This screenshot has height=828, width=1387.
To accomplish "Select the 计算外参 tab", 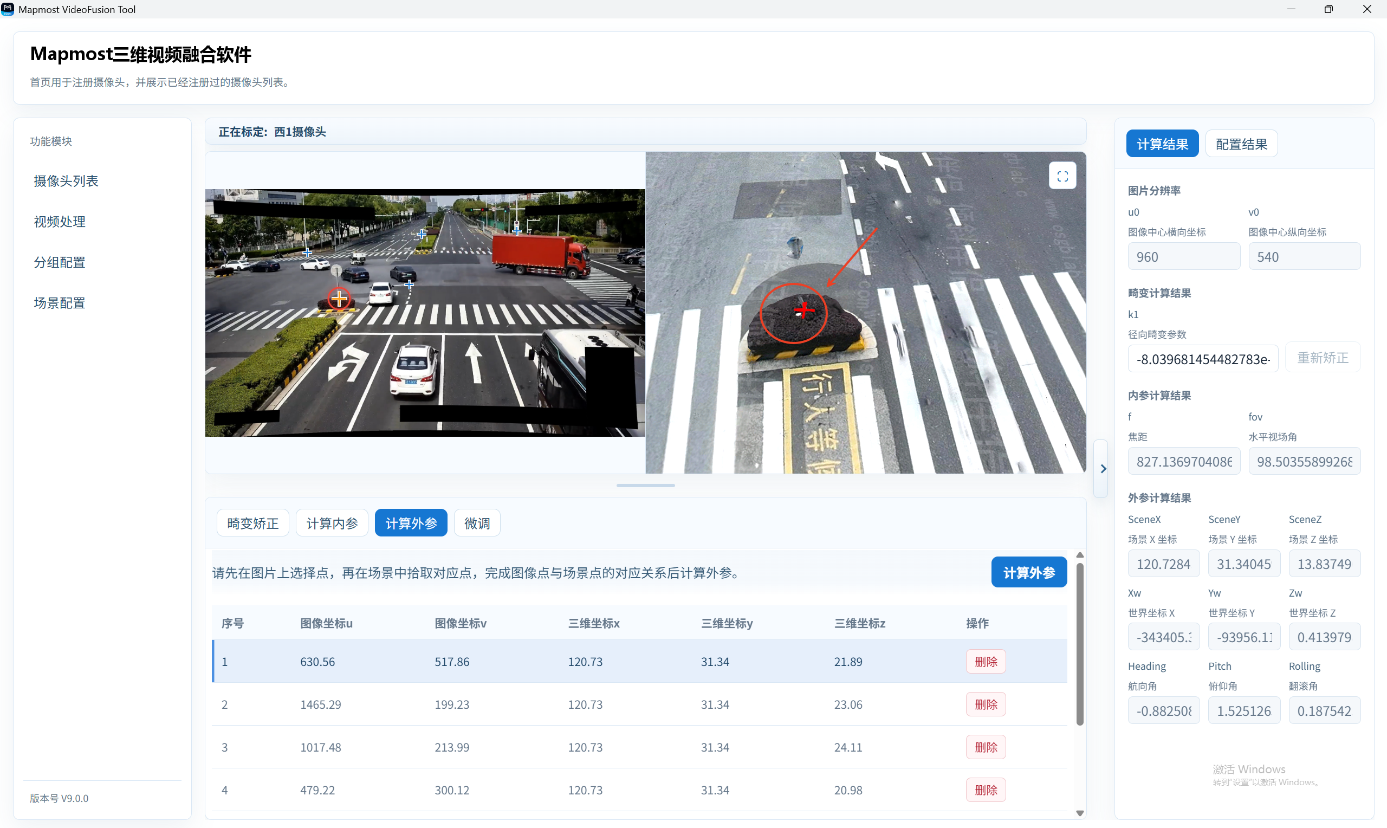I will tap(411, 523).
